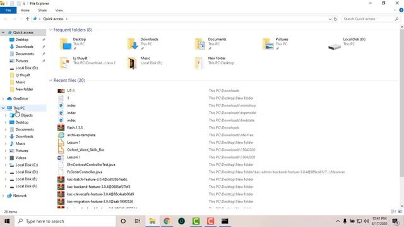
Task: Open the ribbon help icon
Action: 401,10
